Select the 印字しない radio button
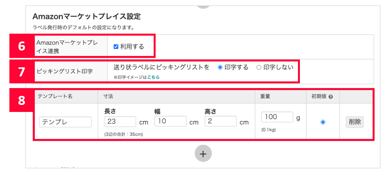 pyautogui.click(x=258, y=67)
